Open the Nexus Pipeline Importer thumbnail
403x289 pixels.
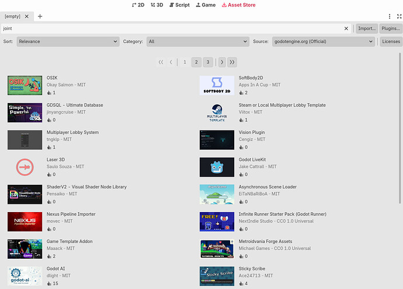(x=25, y=221)
